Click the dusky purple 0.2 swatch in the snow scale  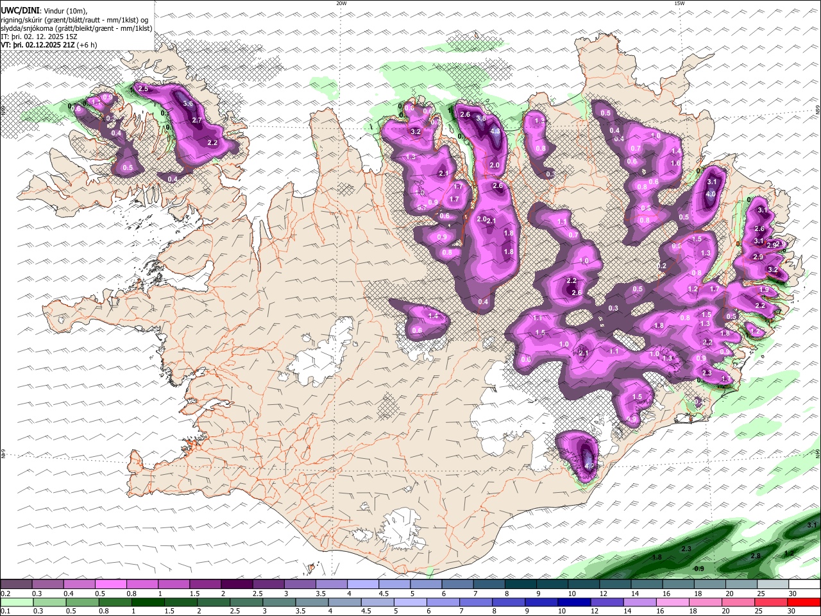point(16,584)
